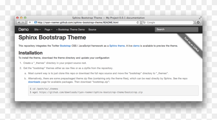Open the Page dropdown menu
217x120 pixels.
pyautogui.click(x=48, y=29)
